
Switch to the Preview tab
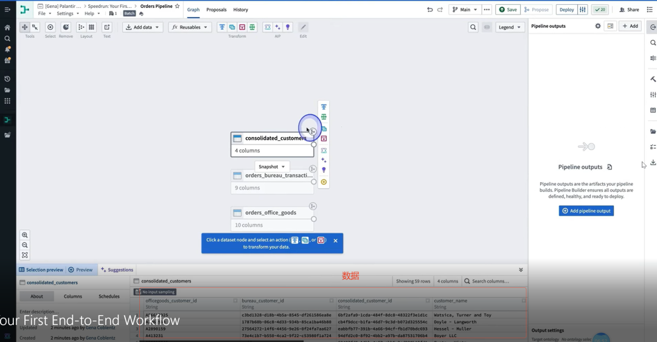(80, 270)
